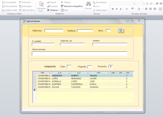
Task: Click Revisión ortográfica spell check
Action: [71, 6]
